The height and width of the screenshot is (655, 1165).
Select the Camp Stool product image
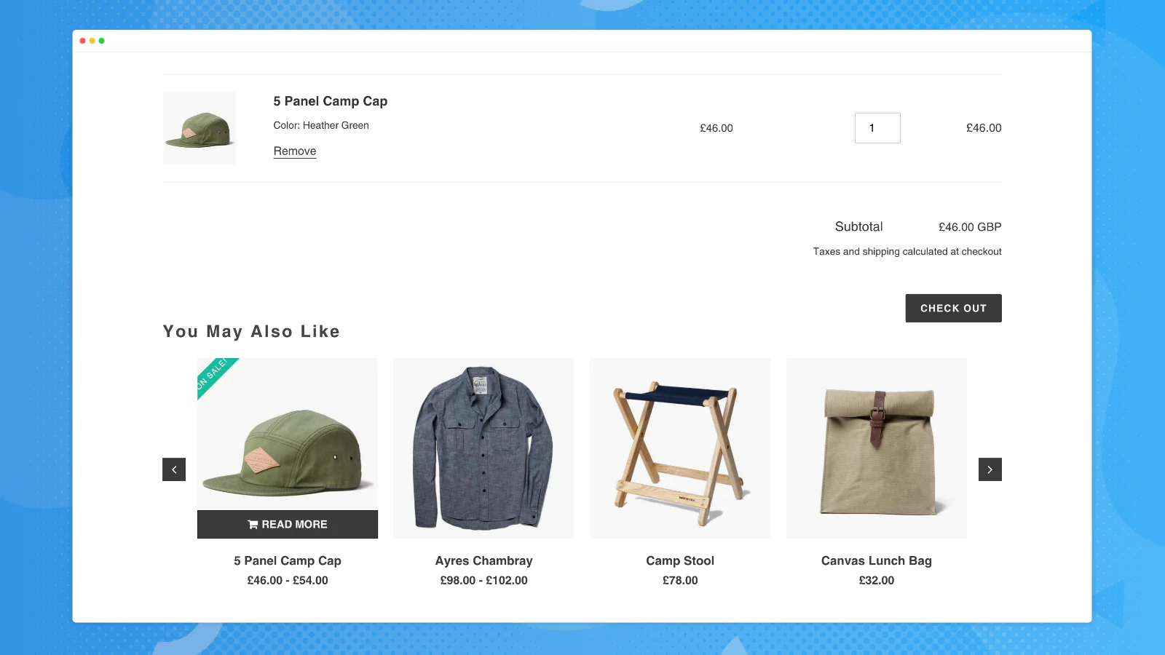click(x=680, y=448)
